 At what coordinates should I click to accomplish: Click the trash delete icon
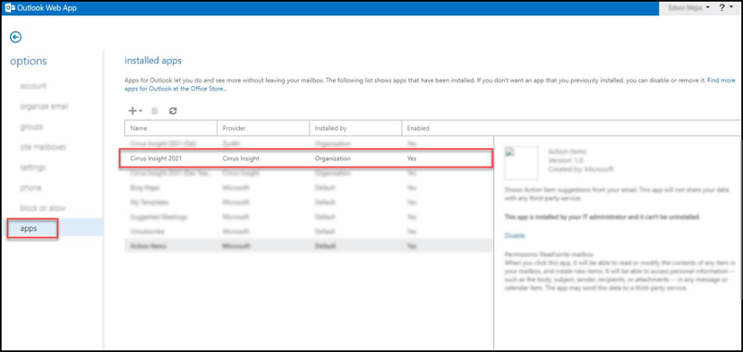[154, 110]
